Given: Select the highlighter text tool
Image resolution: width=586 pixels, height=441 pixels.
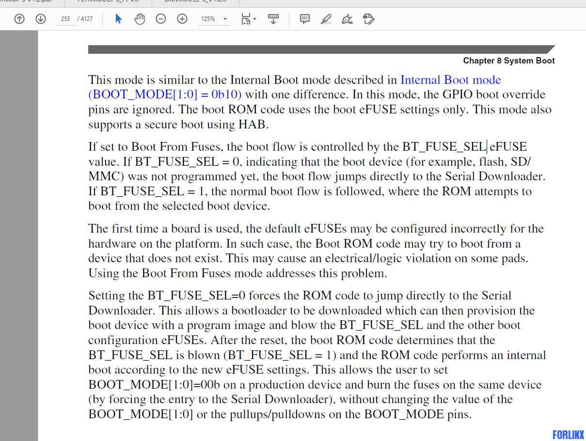Looking at the screenshot, I should click(326, 19).
